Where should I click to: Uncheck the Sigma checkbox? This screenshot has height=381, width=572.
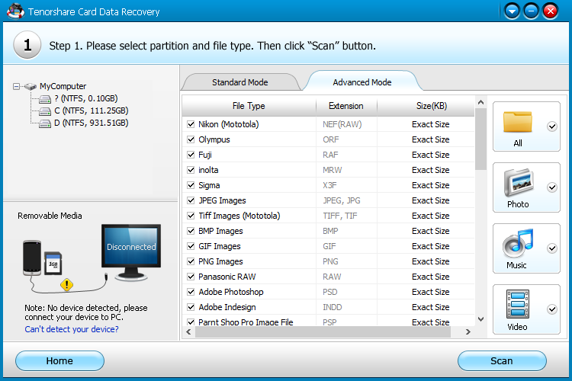tap(191, 185)
